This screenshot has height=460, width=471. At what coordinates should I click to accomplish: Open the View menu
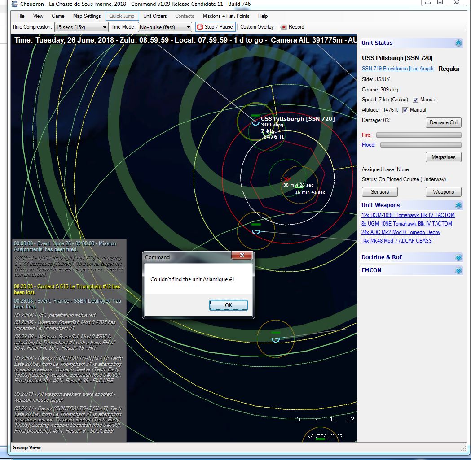point(38,16)
